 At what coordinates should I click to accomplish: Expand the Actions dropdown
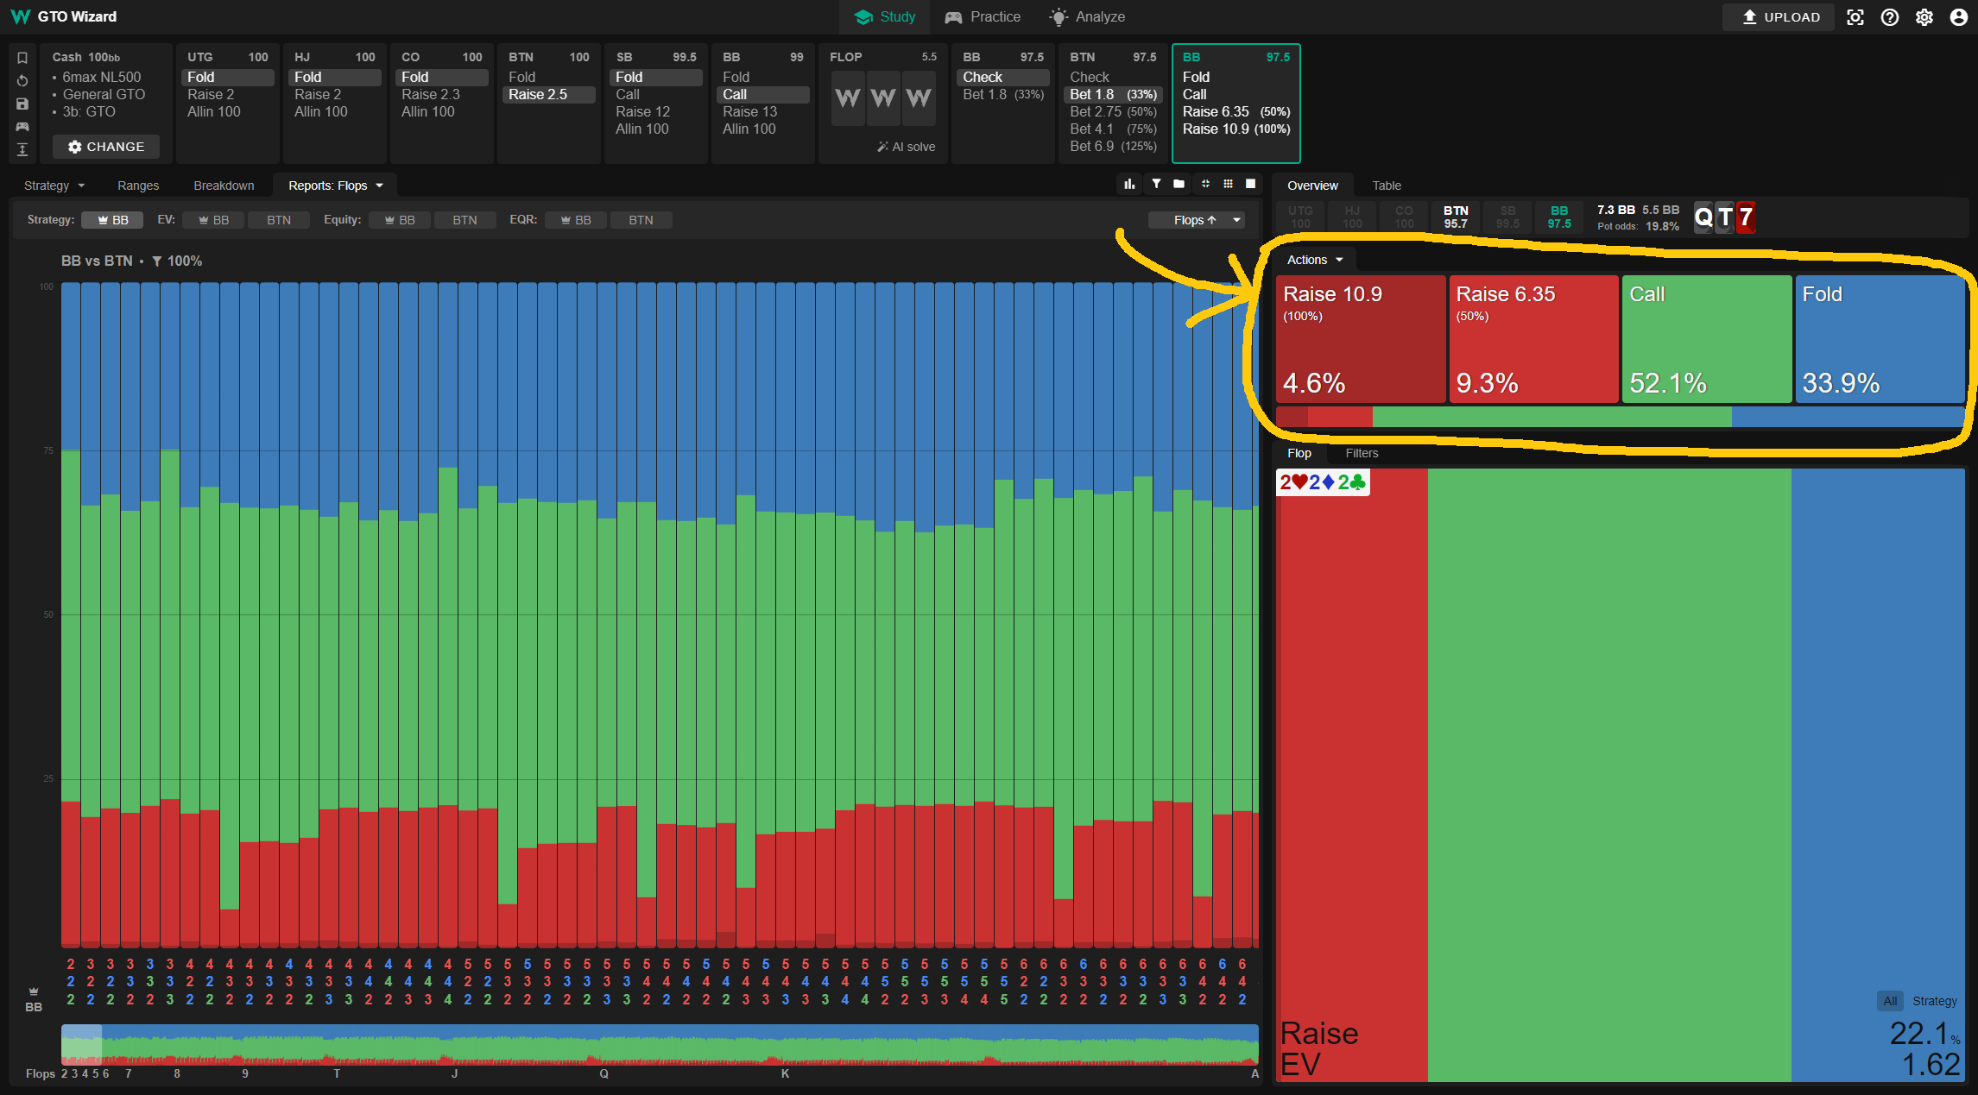pos(1315,261)
